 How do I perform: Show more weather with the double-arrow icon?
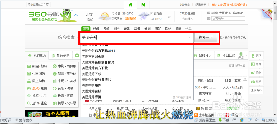170,17
